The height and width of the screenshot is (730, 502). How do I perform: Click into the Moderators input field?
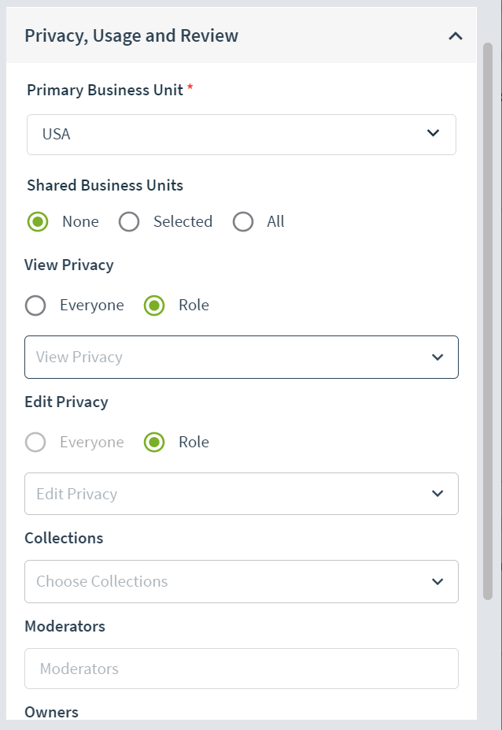tap(241, 669)
